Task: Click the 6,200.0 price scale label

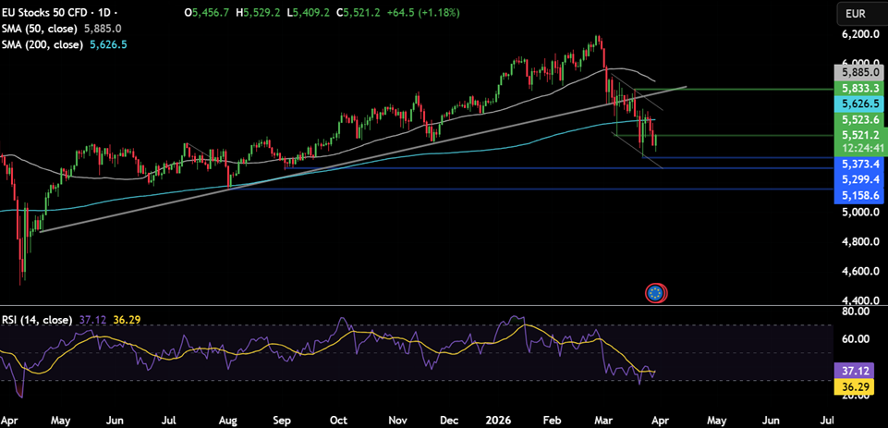Action: click(x=858, y=34)
